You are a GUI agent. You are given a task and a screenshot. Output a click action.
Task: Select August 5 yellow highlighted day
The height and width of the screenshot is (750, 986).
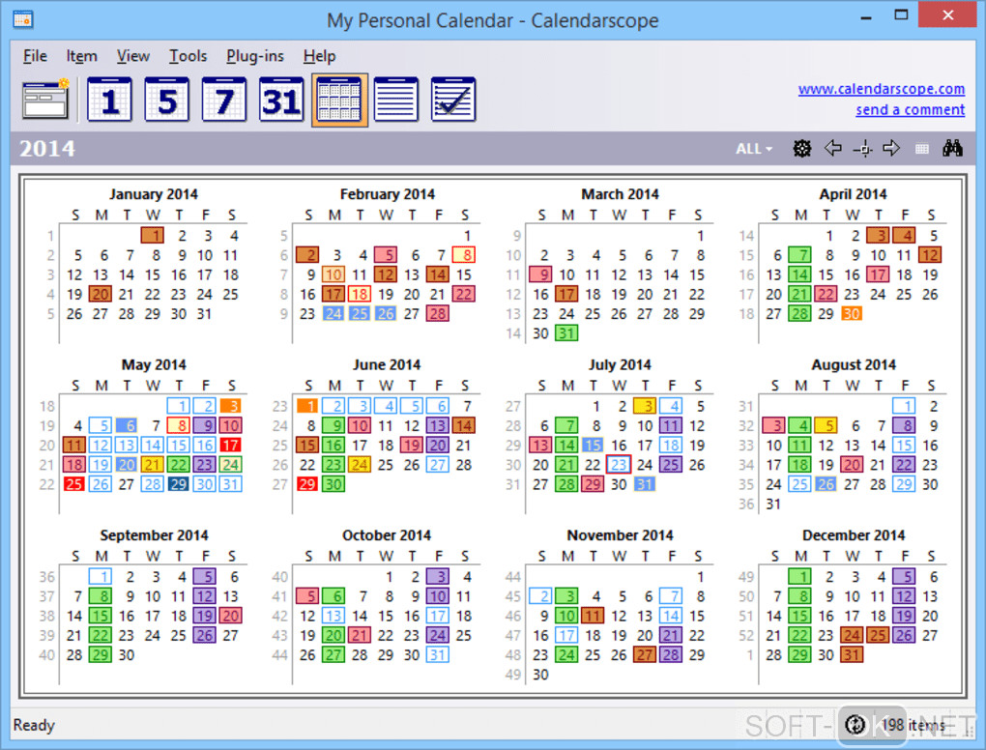[826, 425]
